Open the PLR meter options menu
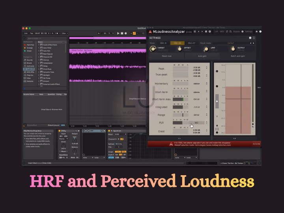The image size is (284, 213). pos(206,123)
